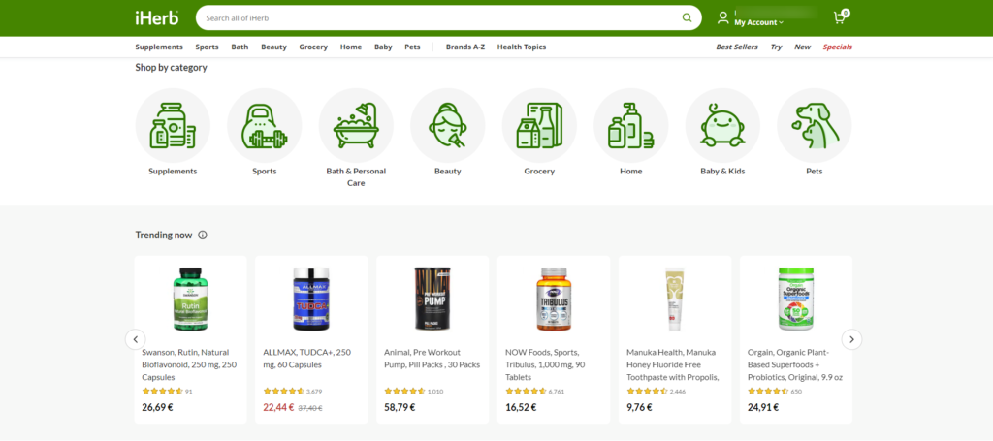Select the Home bottles category icon

click(630, 125)
